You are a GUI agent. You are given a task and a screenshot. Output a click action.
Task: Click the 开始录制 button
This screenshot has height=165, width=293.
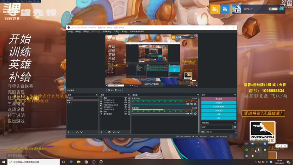coord(219,103)
